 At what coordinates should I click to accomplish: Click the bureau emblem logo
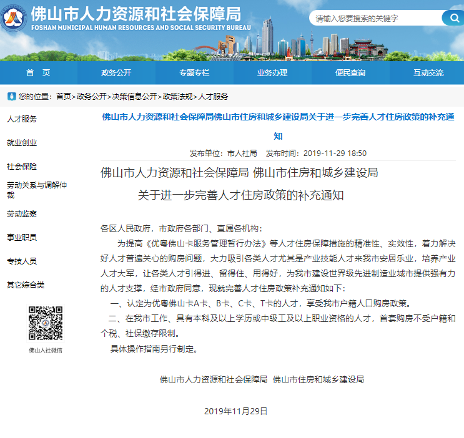click(x=14, y=17)
